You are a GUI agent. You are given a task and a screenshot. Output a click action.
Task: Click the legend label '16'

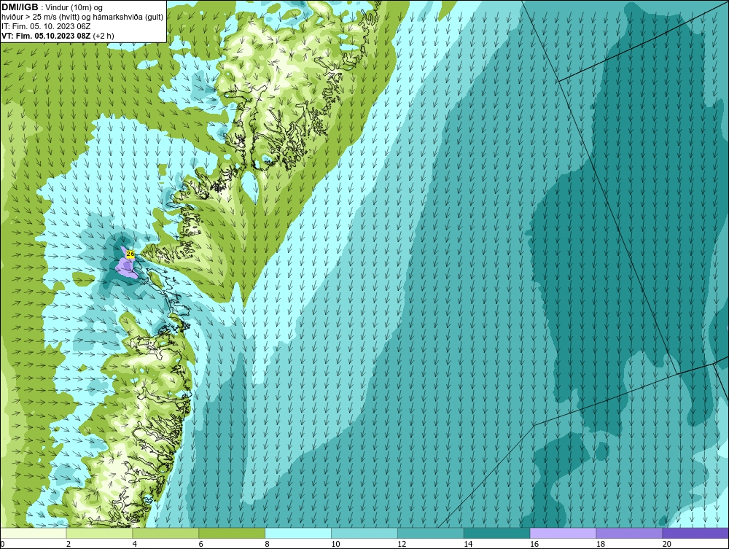(x=534, y=544)
